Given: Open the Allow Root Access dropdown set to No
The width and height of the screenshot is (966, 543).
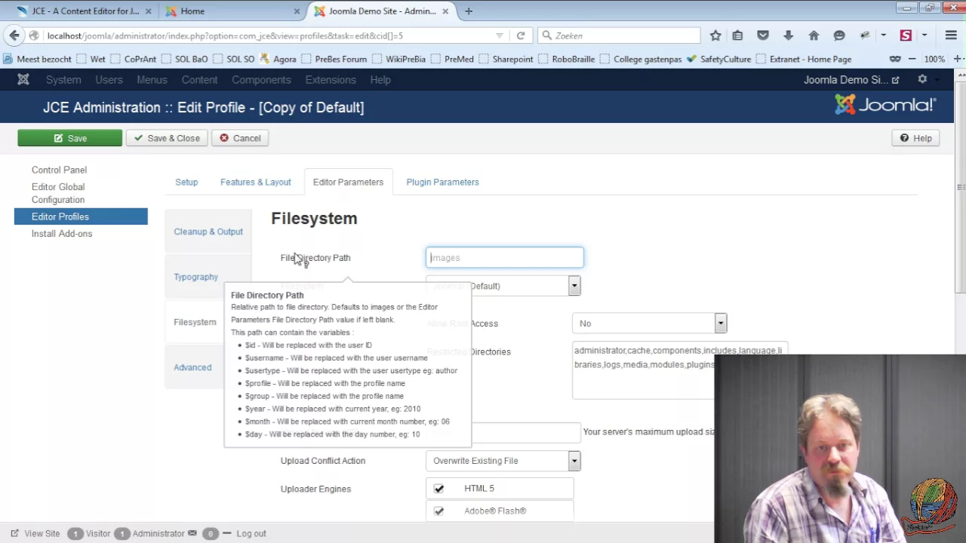Looking at the screenshot, I should coord(649,324).
